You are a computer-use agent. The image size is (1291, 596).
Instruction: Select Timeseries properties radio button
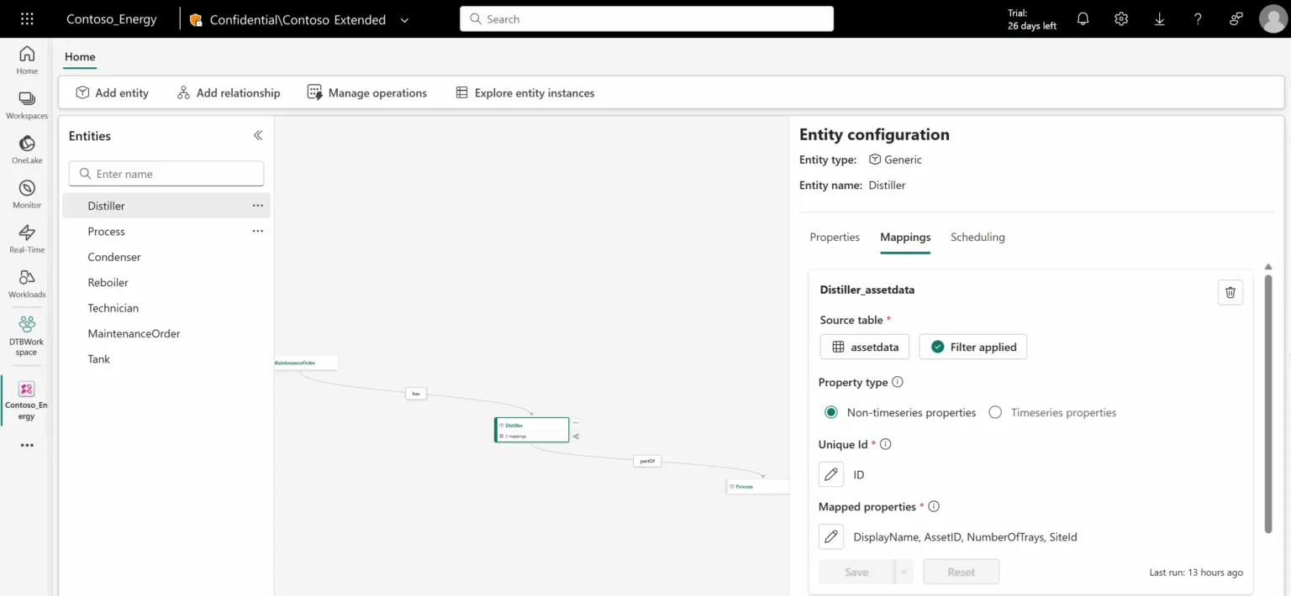(x=995, y=412)
